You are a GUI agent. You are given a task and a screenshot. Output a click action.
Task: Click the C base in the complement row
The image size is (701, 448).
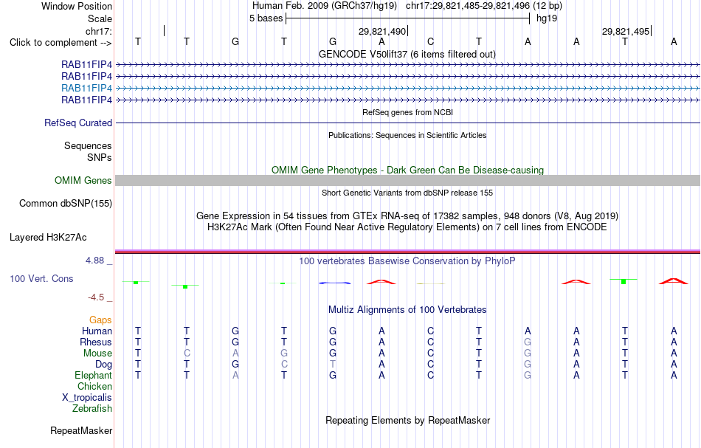coord(430,41)
